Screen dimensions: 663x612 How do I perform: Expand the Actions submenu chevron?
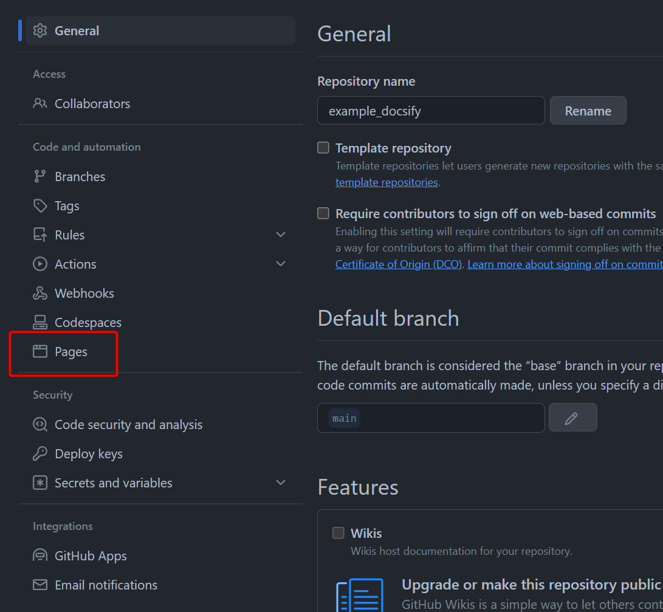pyautogui.click(x=281, y=264)
